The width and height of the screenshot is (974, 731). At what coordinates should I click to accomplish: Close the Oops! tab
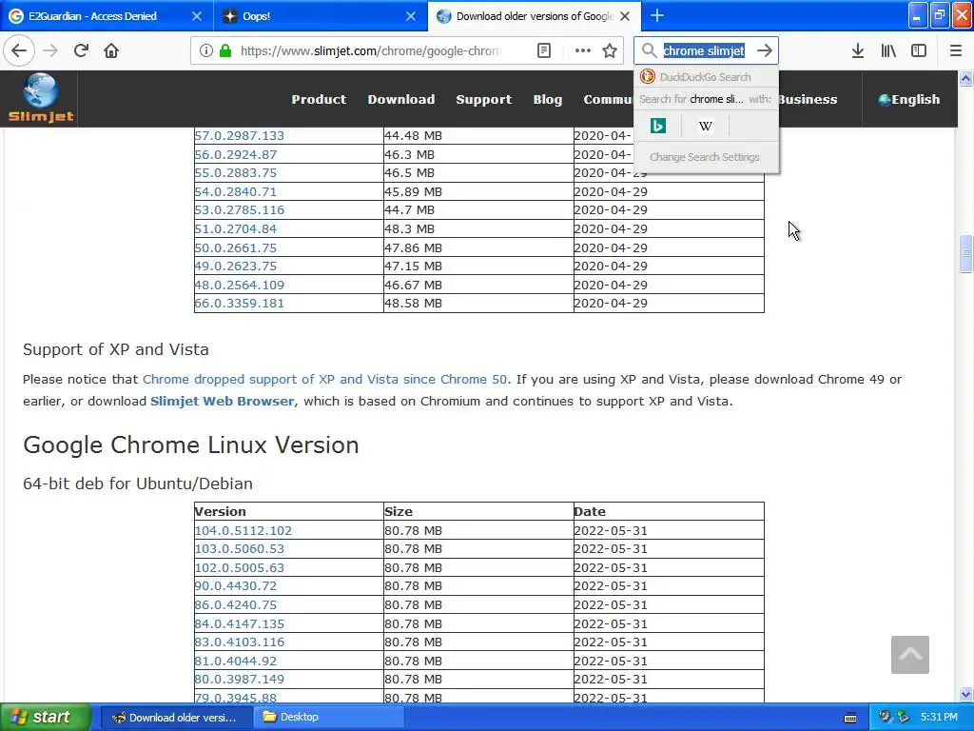click(411, 16)
